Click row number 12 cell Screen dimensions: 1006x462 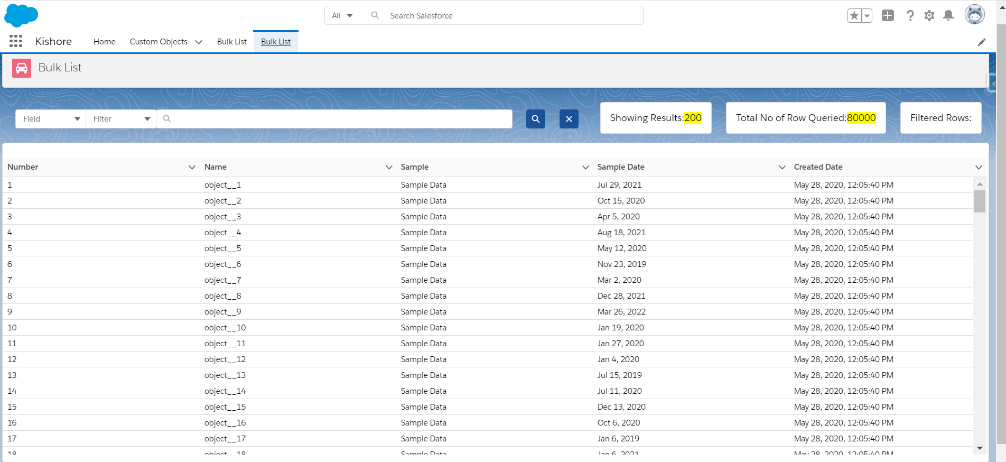coord(12,359)
